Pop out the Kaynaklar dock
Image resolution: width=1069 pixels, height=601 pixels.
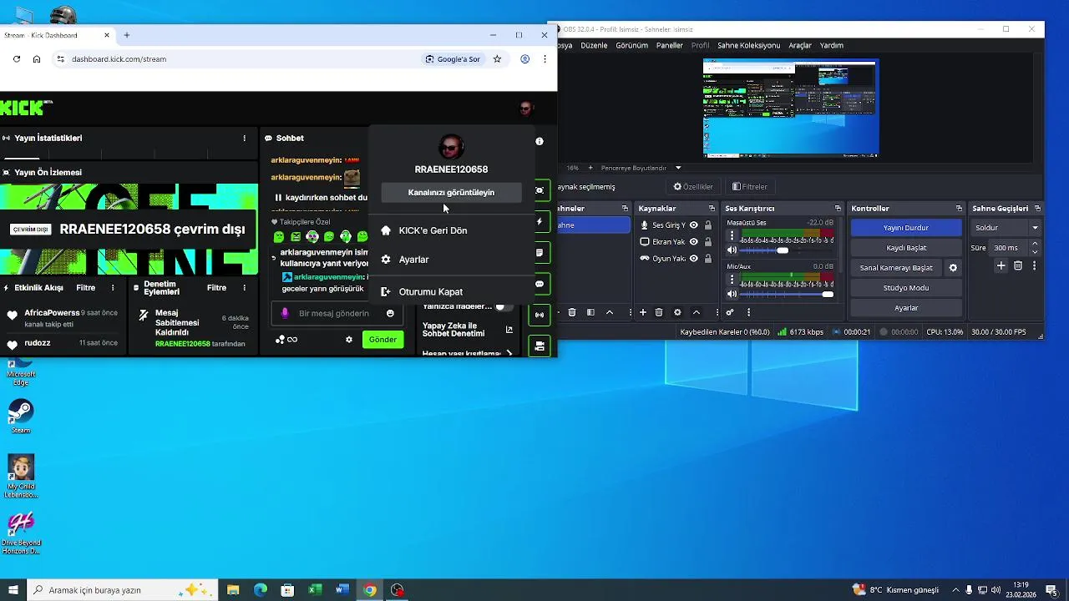712,209
